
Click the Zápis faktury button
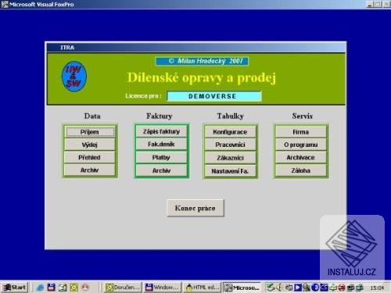point(161,131)
